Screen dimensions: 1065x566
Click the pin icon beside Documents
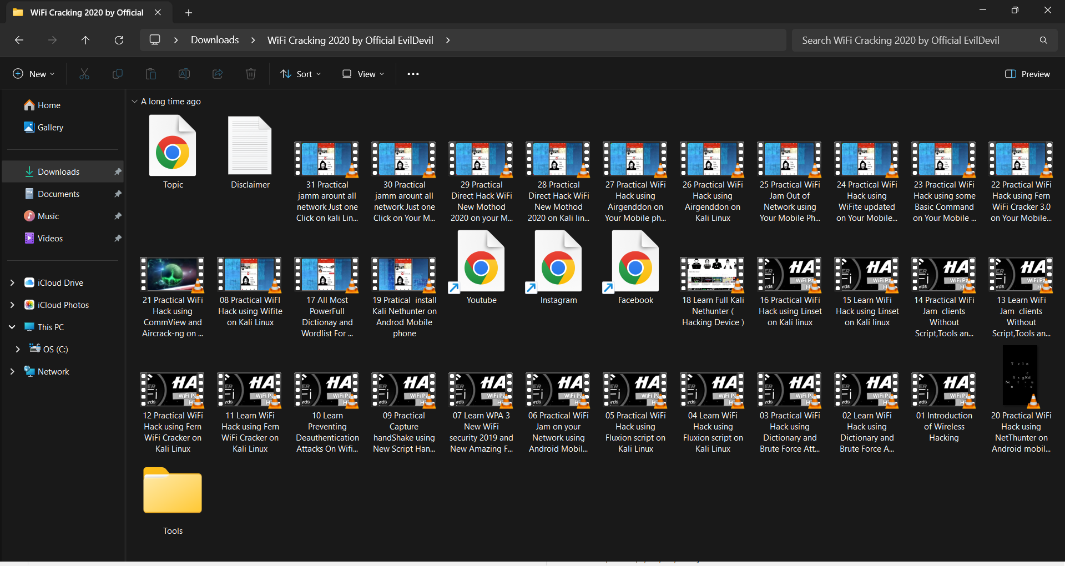[x=118, y=194]
